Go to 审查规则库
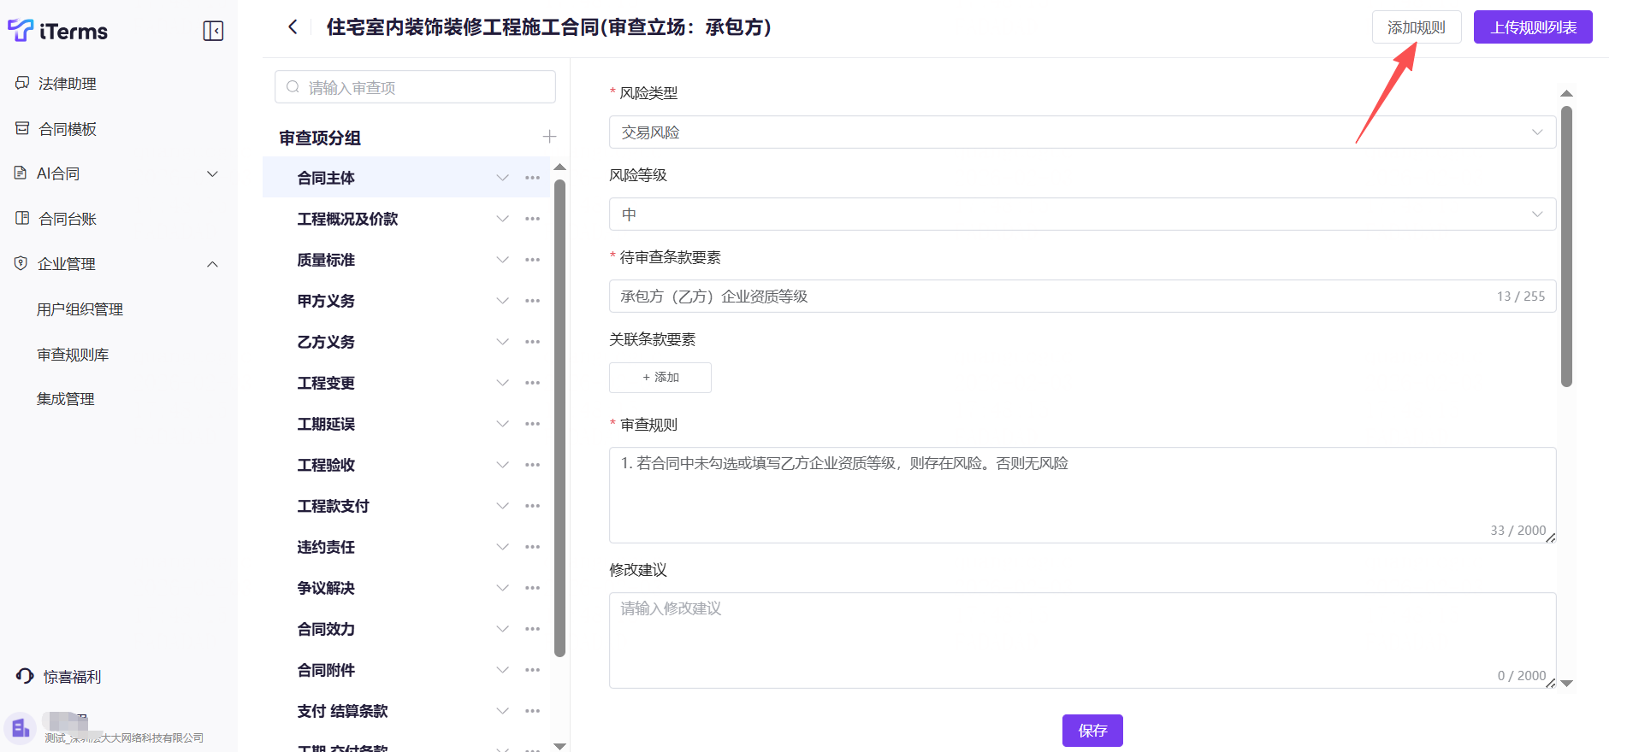Image resolution: width=1633 pixels, height=752 pixels. [x=73, y=355]
